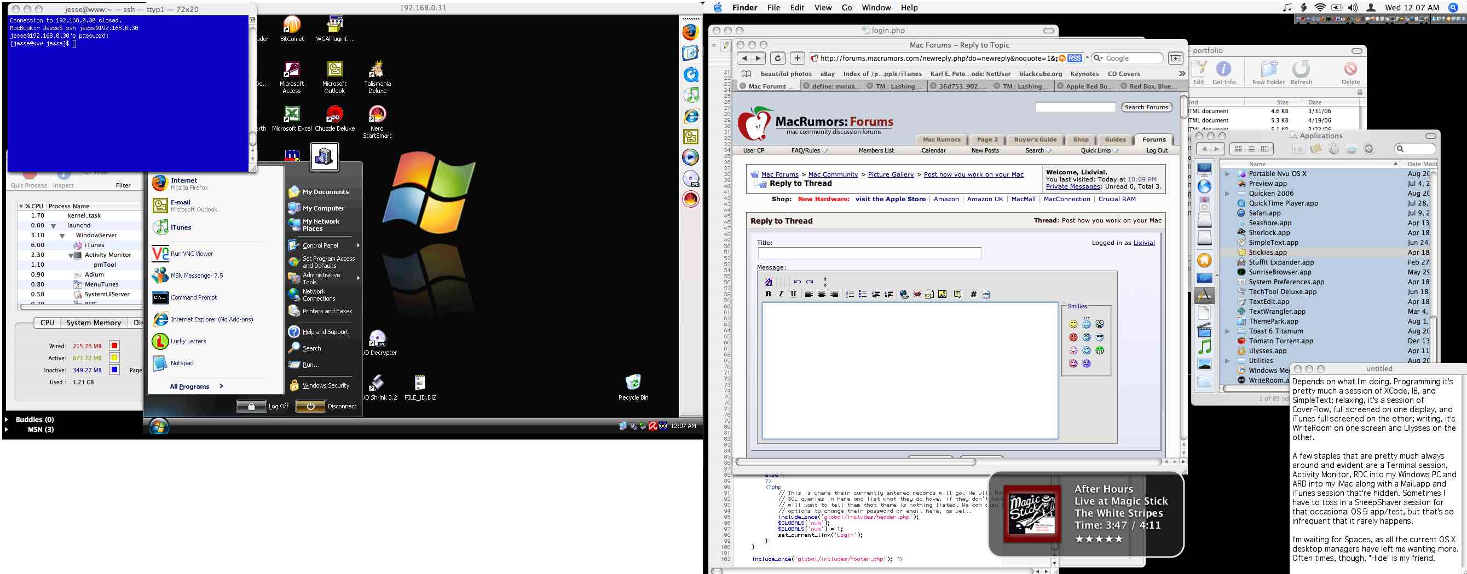Viewport: 1467px width, 574px height.
Task: Switch Applications window to column view
Action: point(1265,149)
